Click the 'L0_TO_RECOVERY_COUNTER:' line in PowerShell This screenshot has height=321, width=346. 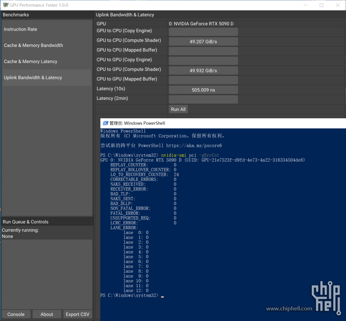pyautogui.click(x=144, y=174)
